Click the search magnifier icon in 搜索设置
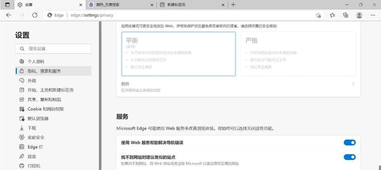The height and width of the screenshot is (170, 381). [x=22, y=49]
